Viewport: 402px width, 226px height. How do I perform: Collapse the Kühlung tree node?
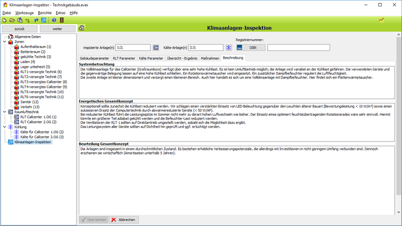(x=5, y=127)
